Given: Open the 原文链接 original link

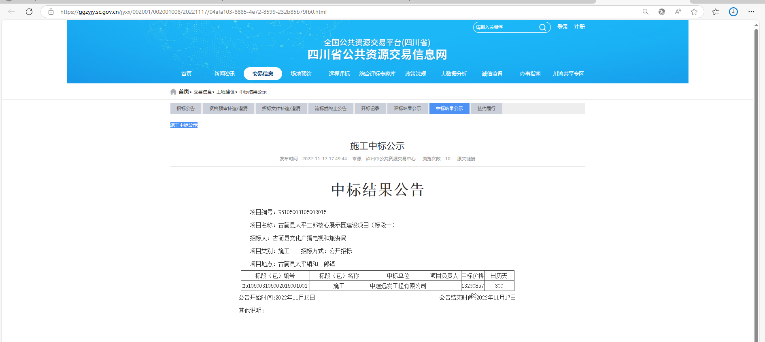Looking at the screenshot, I should pos(466,159).
